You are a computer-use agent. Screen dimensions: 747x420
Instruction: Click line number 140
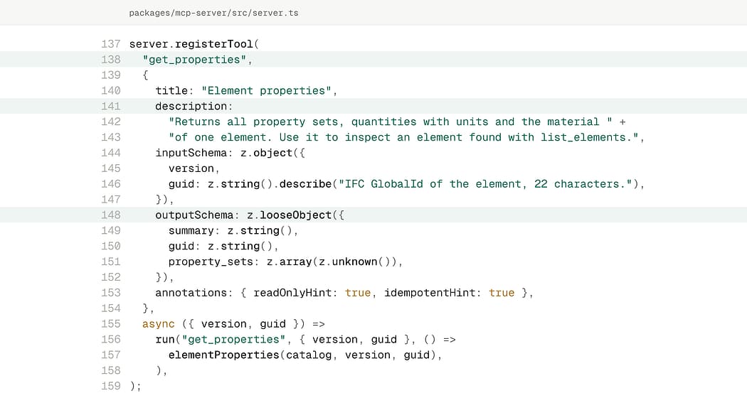click(110, 91)
